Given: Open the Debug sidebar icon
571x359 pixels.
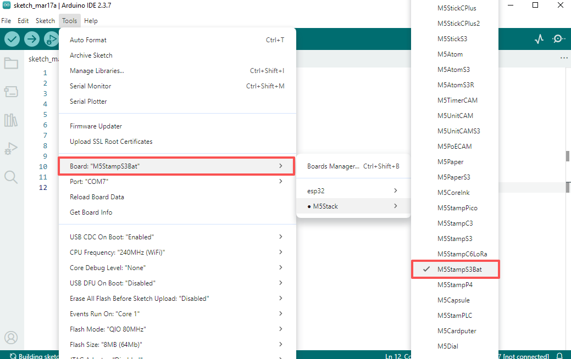Looking at the screenshot, I should pyautogui.click(x=11, y=148).
